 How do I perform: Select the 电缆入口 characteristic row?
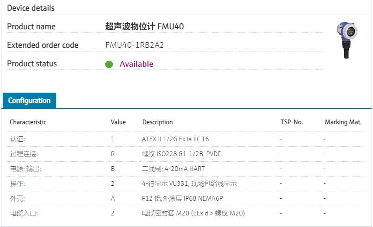[24, 213]
